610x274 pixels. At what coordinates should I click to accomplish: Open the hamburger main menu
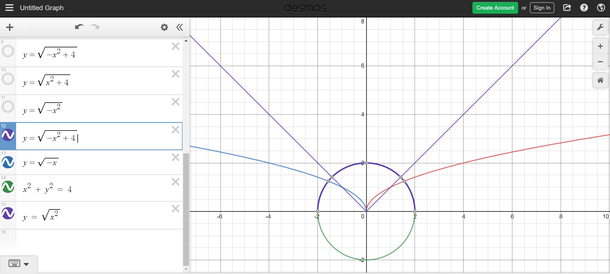click(9, 8)
